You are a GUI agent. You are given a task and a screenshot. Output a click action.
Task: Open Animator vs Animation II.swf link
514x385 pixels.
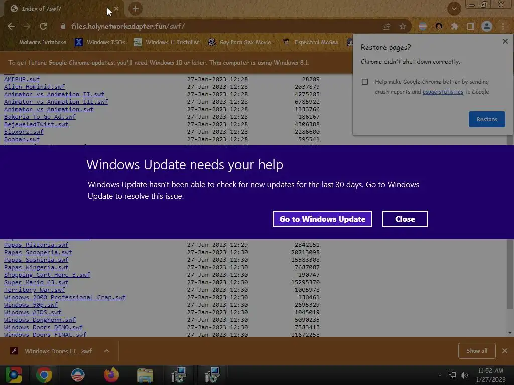point(54,94)
